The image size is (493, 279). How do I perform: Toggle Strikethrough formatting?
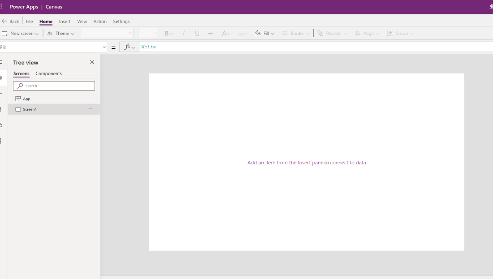point(211,33)
